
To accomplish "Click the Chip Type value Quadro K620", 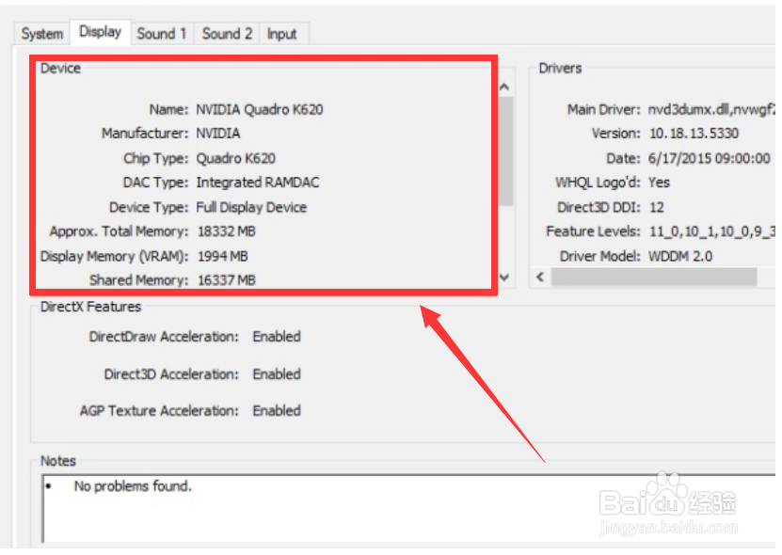I will (x=236, y=158).
